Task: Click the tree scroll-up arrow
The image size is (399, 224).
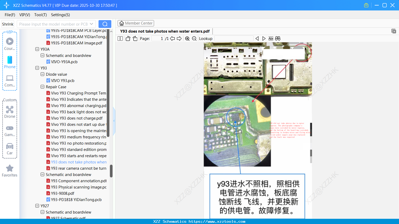Action: point(111,31)
